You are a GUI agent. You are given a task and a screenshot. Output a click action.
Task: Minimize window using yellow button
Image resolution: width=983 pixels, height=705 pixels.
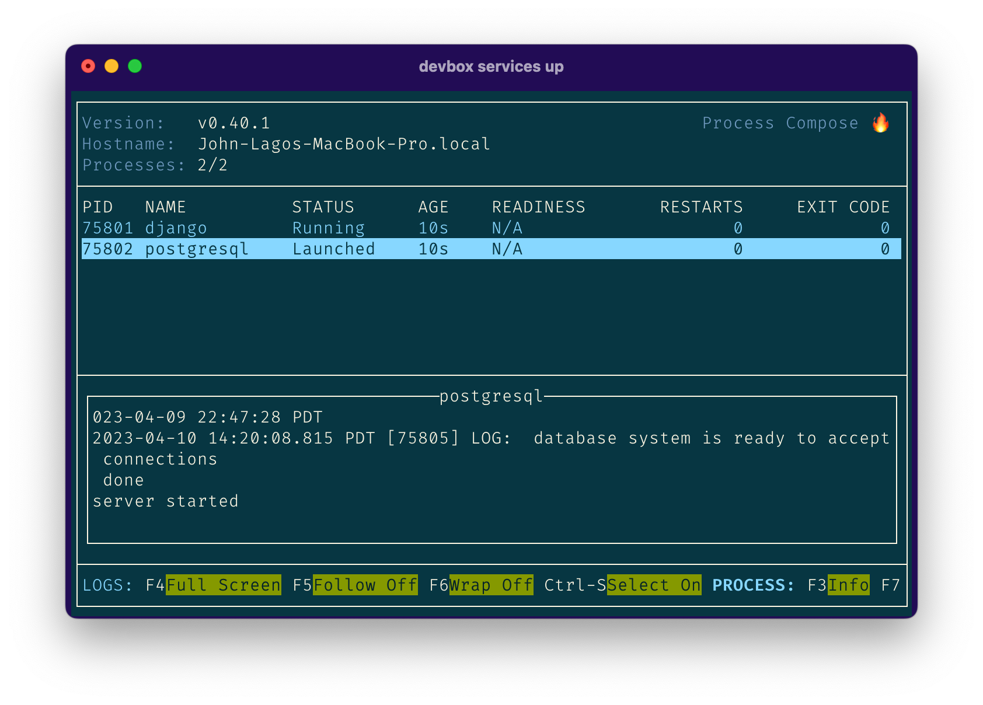(x=111, y=66)
